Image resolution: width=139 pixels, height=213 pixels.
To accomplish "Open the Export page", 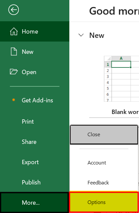I will pos(35,162).
